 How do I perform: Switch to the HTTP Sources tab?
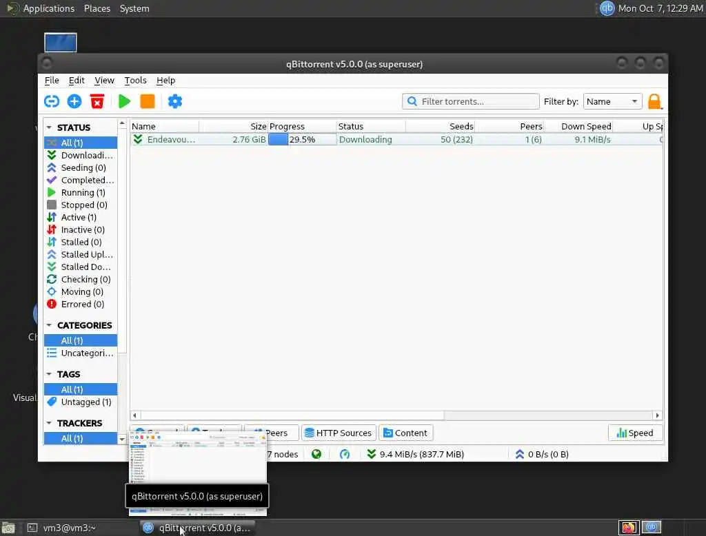(339, 433)
